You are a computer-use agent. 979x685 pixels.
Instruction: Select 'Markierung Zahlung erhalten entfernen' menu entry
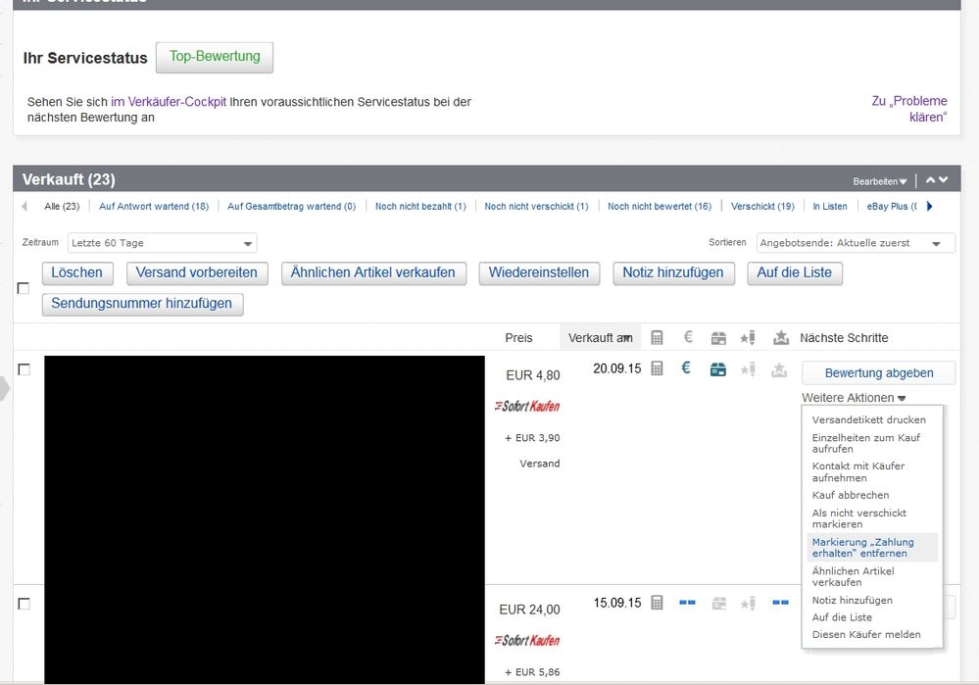click(862, 548)
